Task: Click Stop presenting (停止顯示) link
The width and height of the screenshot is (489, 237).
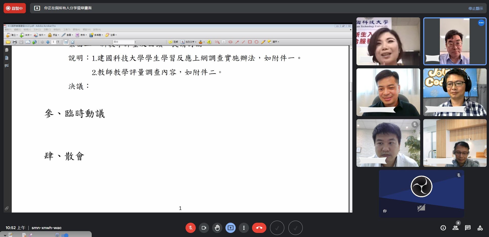Action: tap(476, 8)
